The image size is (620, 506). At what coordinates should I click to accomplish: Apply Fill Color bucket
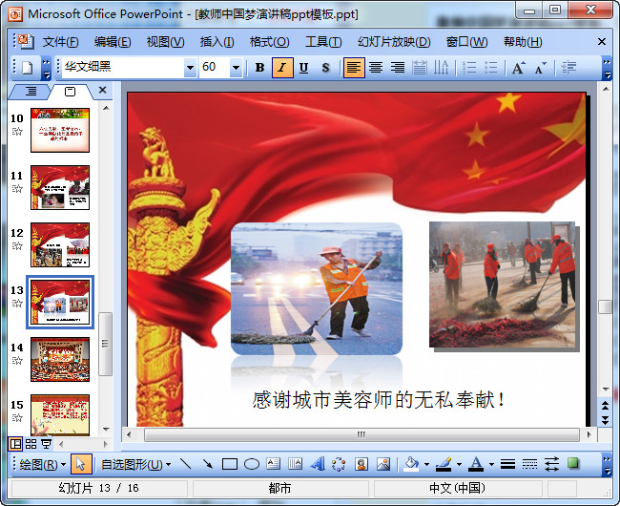[x=411, y=464]
